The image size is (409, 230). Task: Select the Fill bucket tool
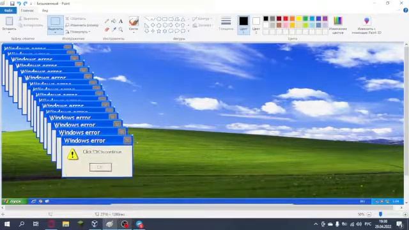coord(114,21)
